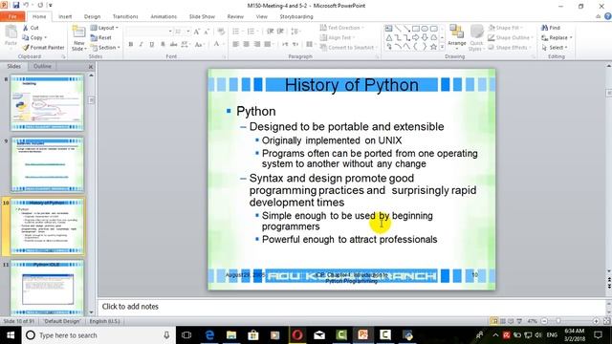Click the Windows Start button

(x=11, y=335)
